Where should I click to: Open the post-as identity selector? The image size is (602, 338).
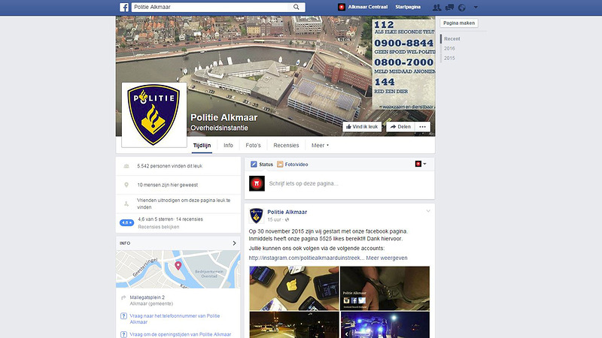[x=420, y=164]
